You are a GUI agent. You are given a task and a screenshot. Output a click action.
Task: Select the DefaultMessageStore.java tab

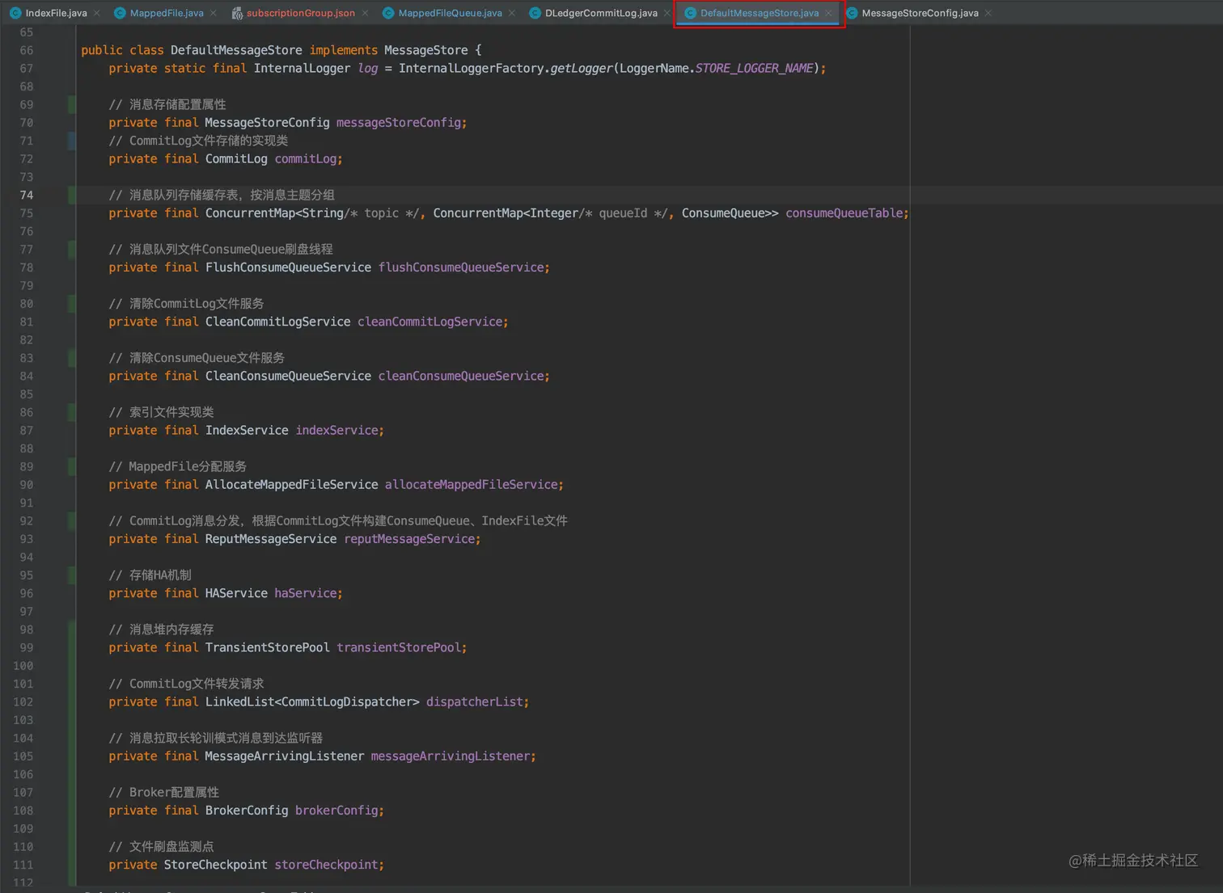point(760,13)
